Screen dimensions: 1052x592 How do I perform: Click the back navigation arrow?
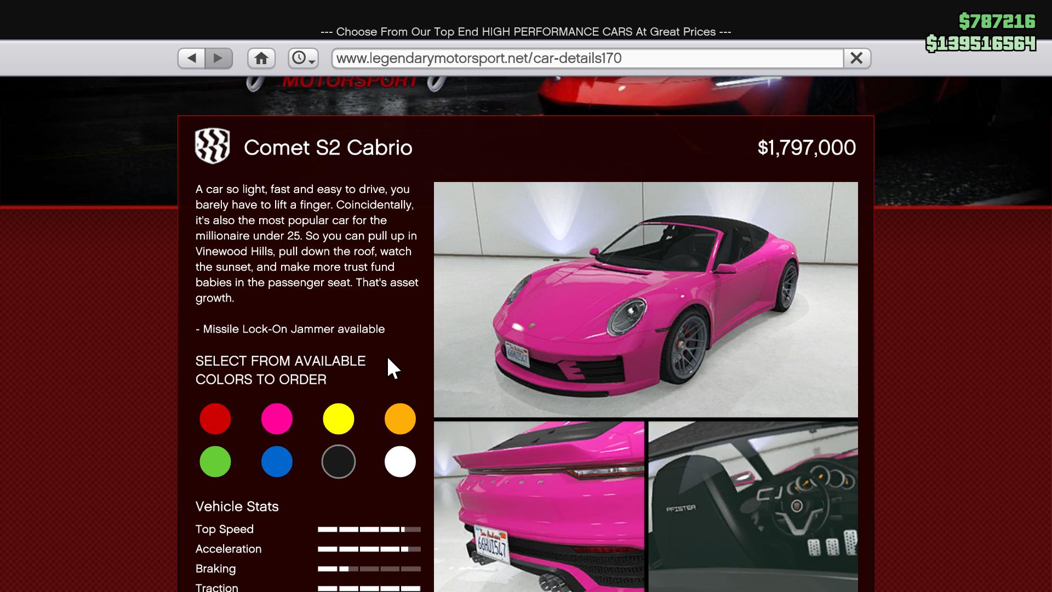(x=191, y=58)
